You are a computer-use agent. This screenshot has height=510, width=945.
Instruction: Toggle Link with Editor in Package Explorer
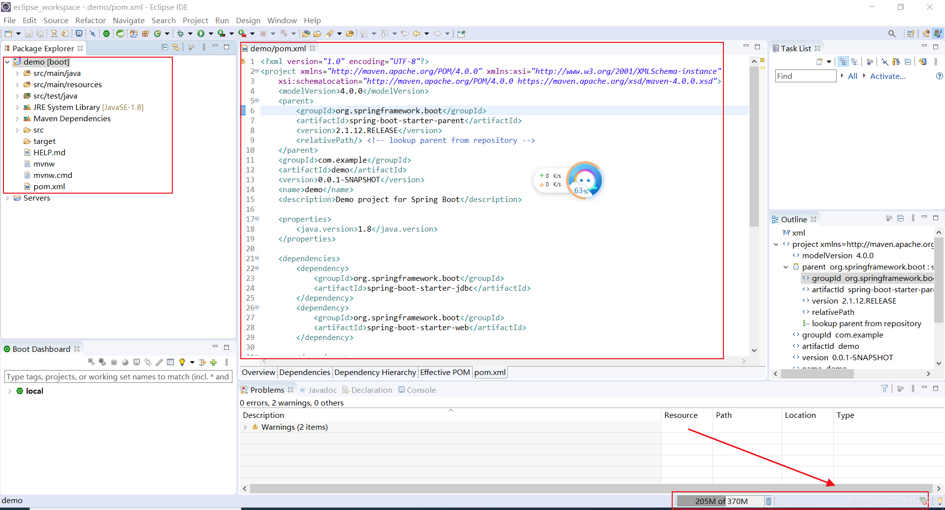(x=176, y=47)
